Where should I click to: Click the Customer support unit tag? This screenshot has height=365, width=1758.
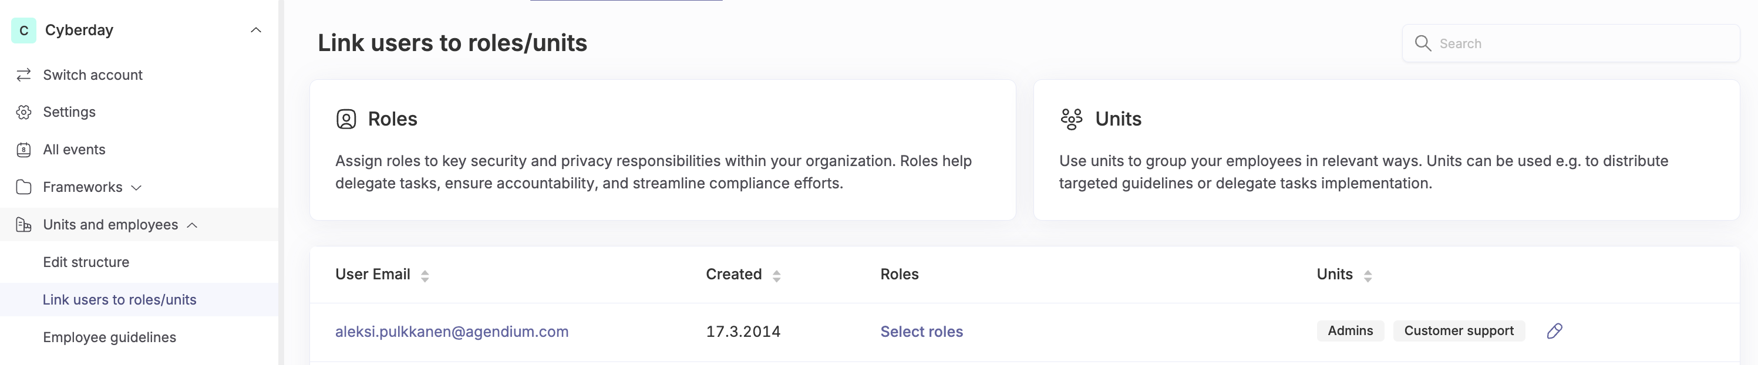[1459, 331]
